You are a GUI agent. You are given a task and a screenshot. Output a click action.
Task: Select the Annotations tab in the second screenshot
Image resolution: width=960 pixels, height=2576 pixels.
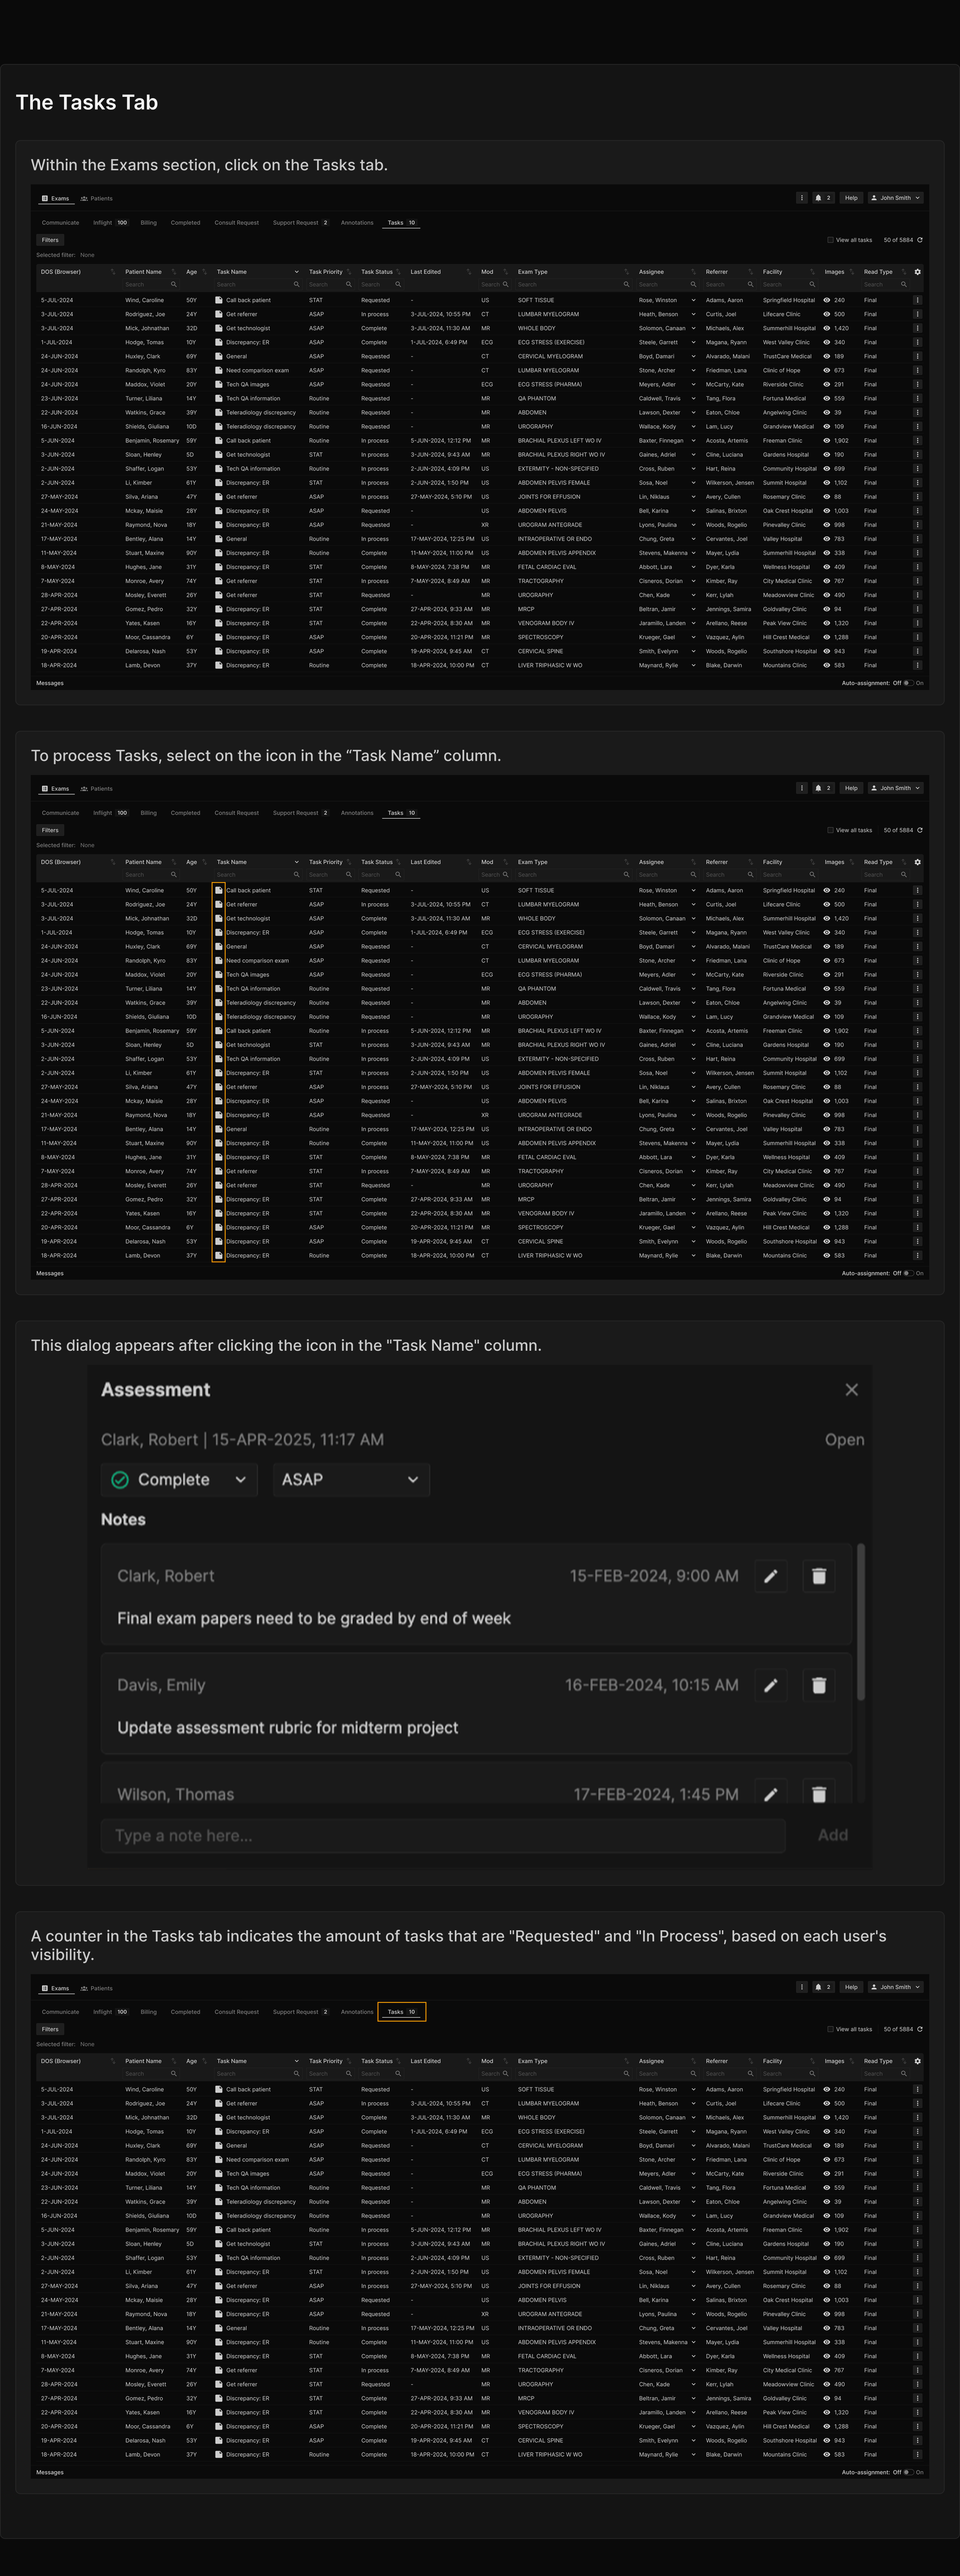tap(357, 813)
